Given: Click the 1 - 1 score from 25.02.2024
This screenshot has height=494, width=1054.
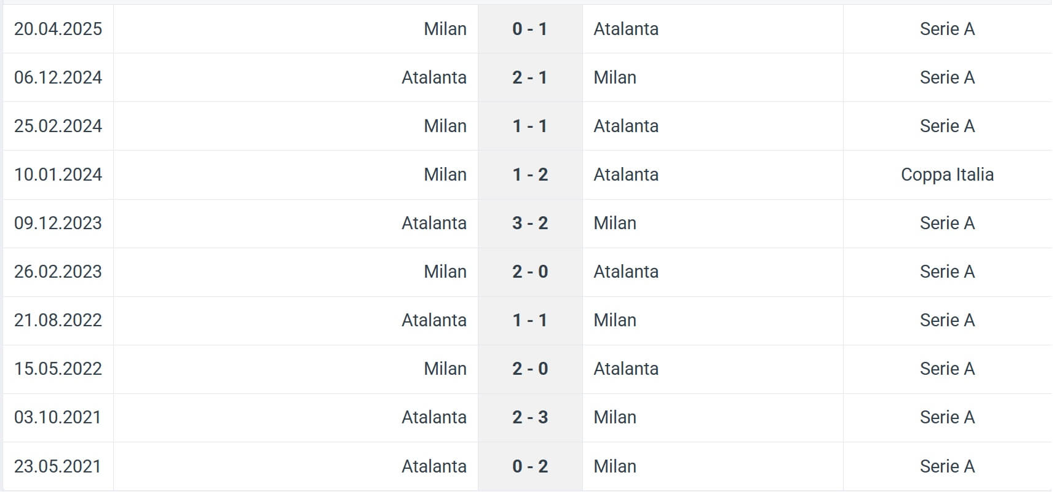Looking at the screenshot, I should pos(529,126).
